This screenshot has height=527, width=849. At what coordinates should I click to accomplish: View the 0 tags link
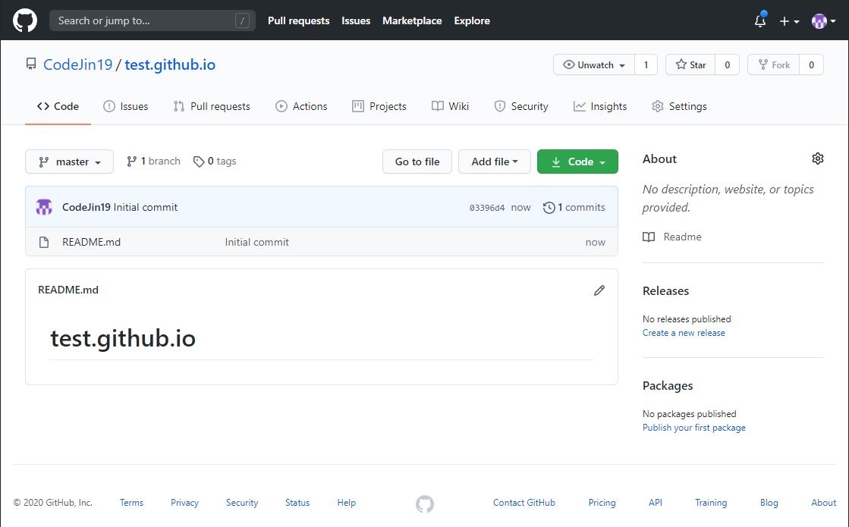pos(215,162)
